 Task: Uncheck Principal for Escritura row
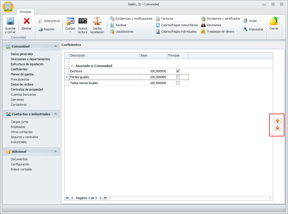(178, 71)
